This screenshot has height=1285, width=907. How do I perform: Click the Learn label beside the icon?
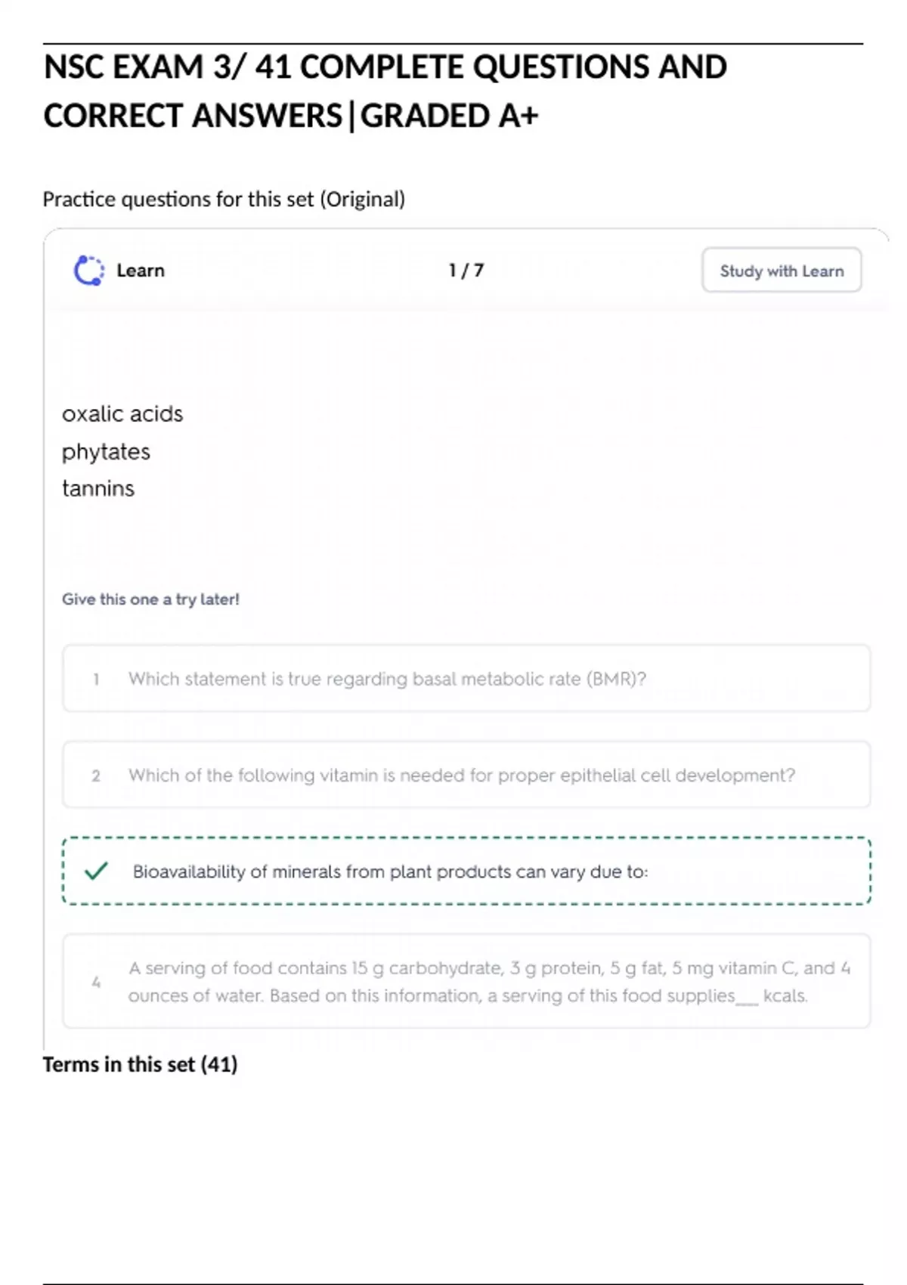(x=141, y=271)
